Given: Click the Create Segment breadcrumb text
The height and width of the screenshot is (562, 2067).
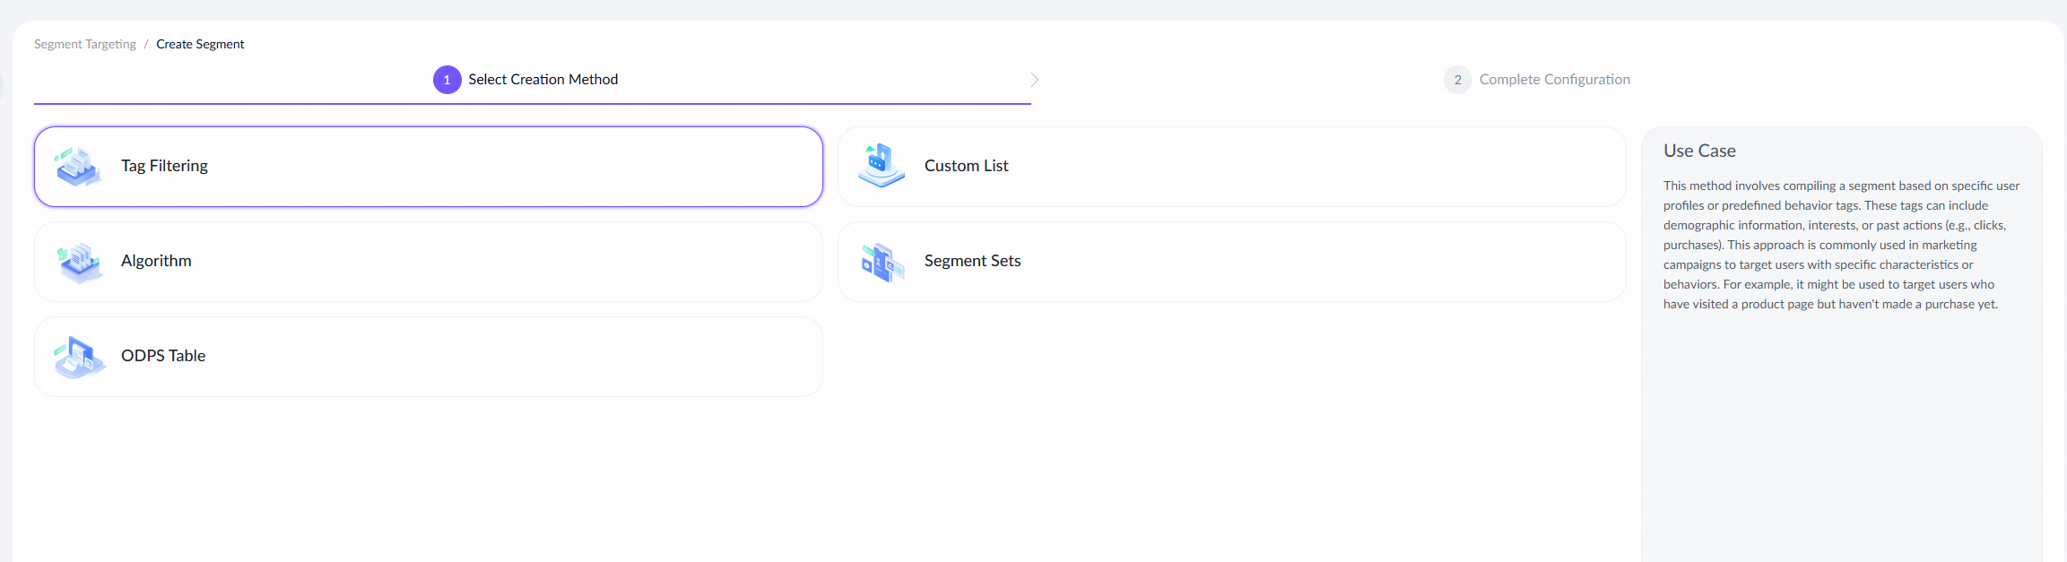Looking at the screenshot, I should [x=200, y=44].
